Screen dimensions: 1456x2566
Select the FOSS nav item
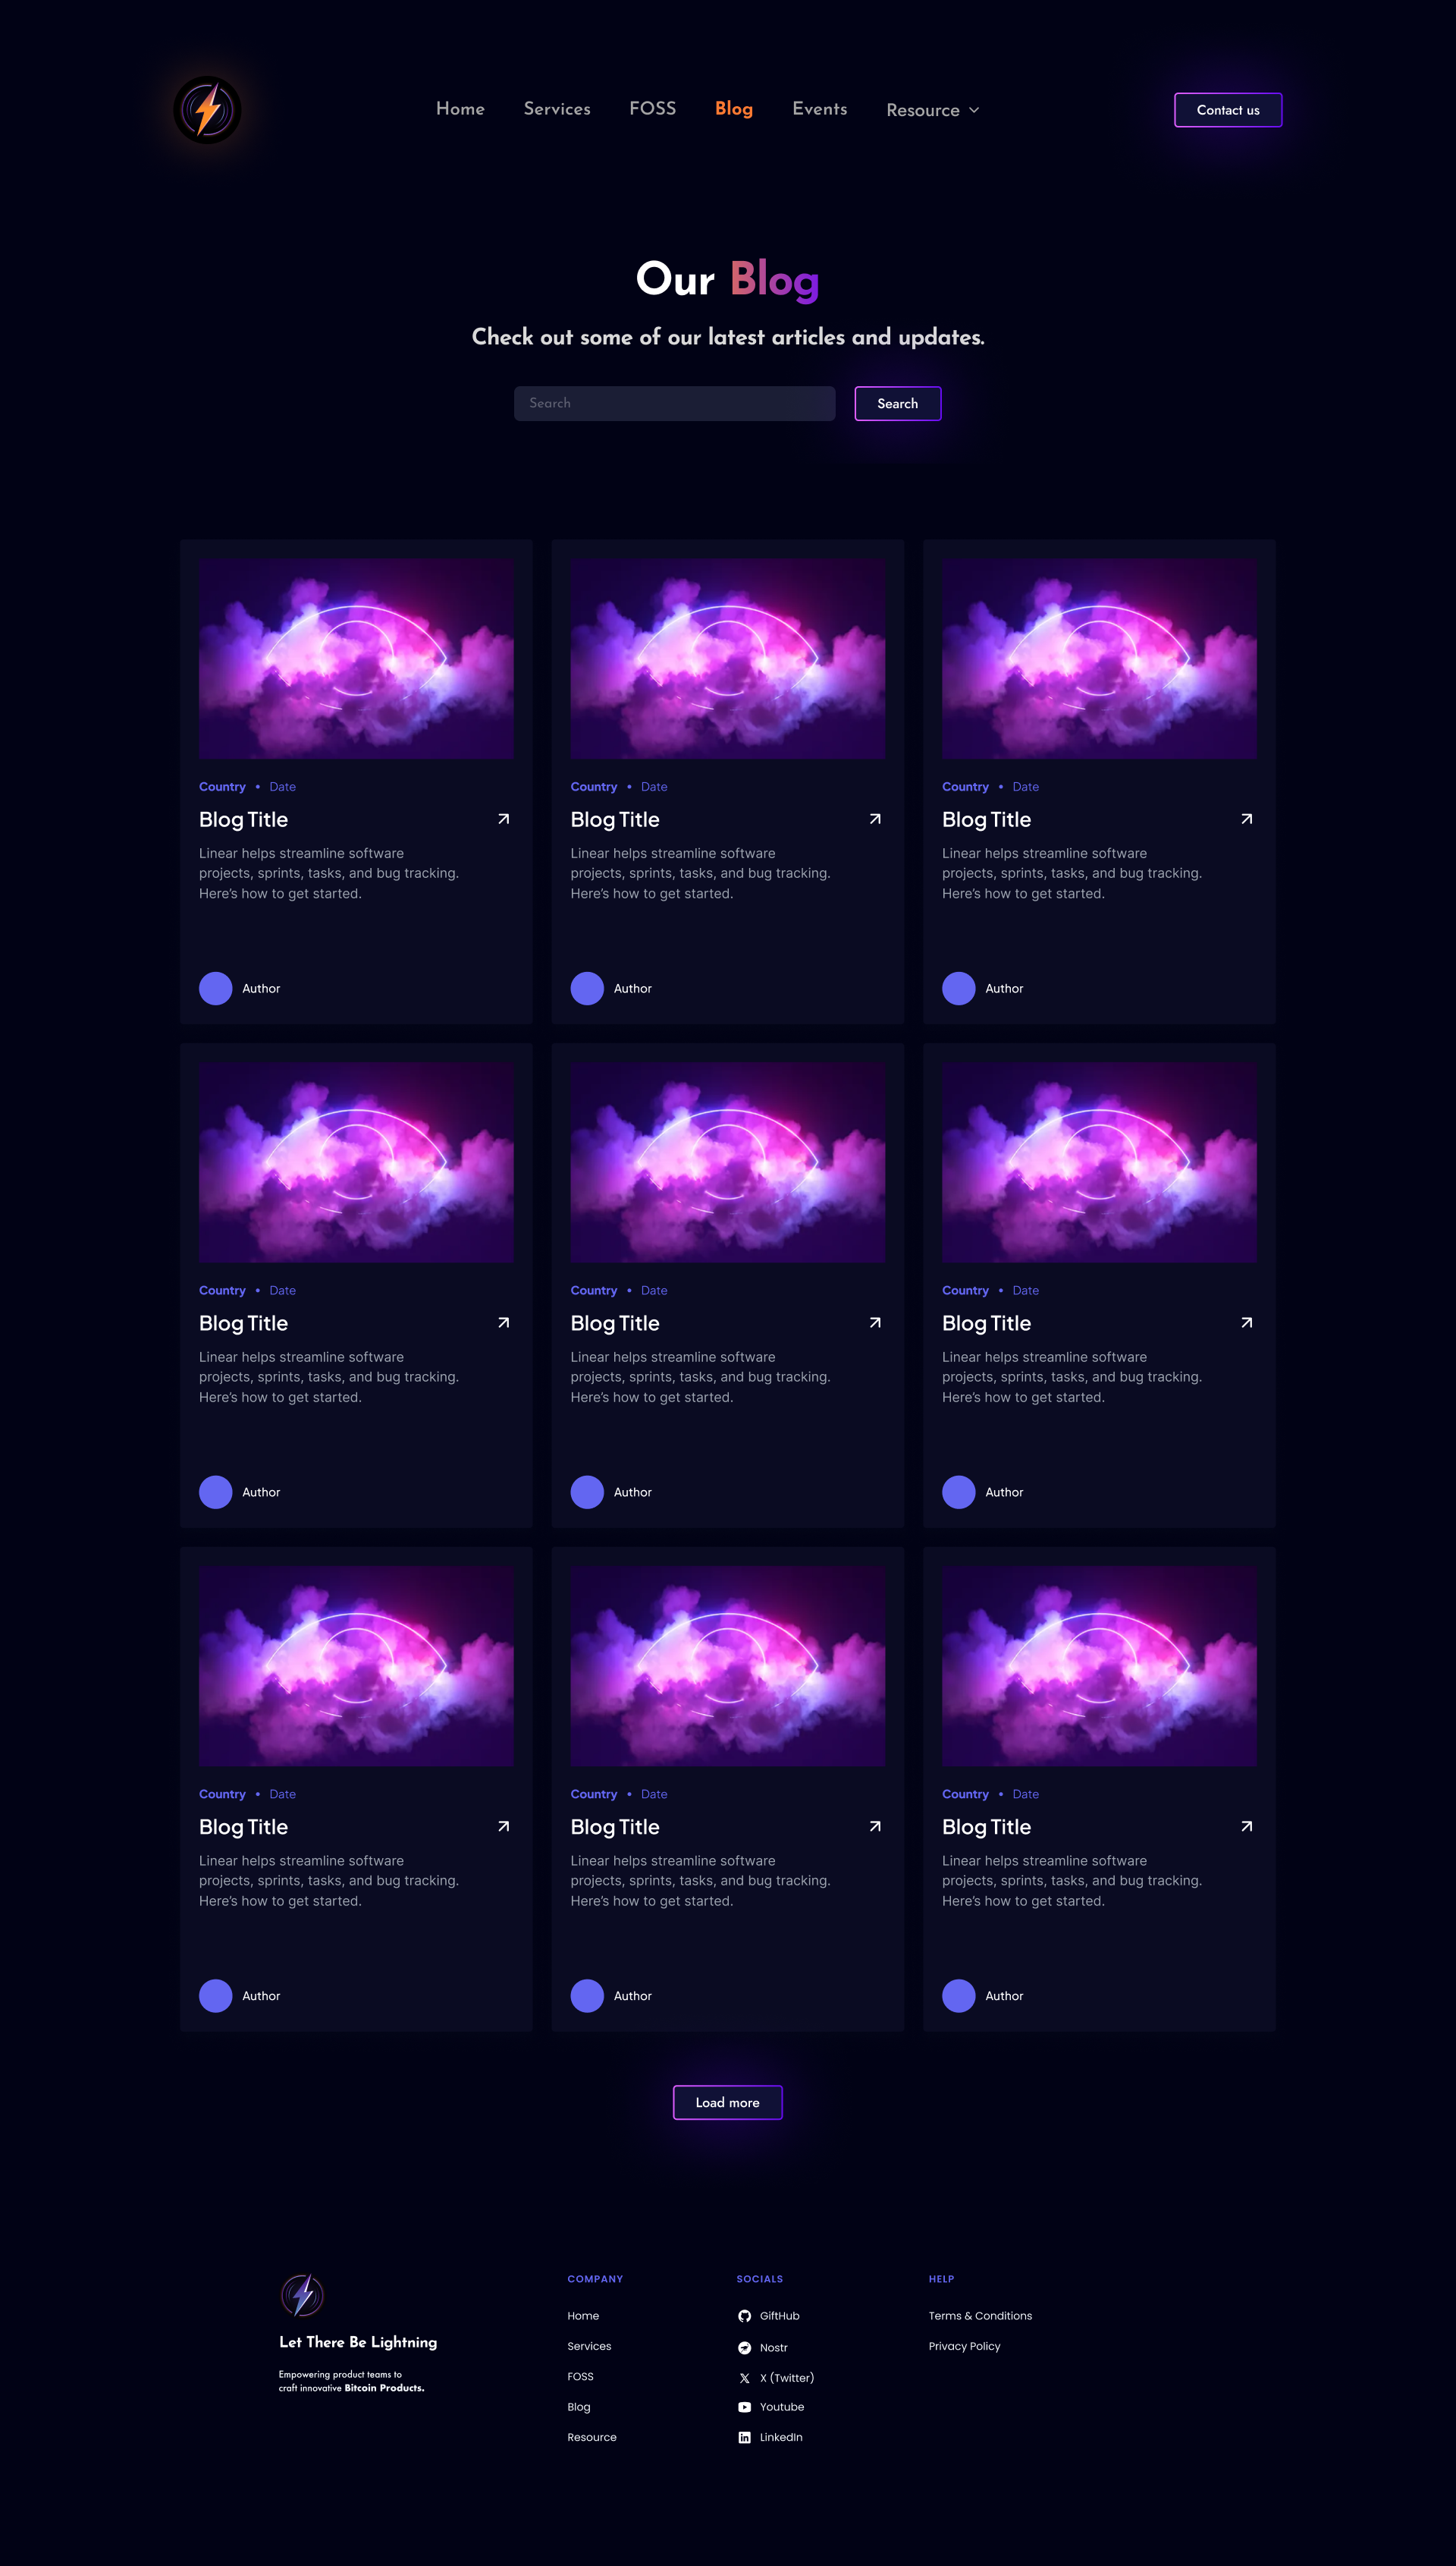(x=653, y=109)
